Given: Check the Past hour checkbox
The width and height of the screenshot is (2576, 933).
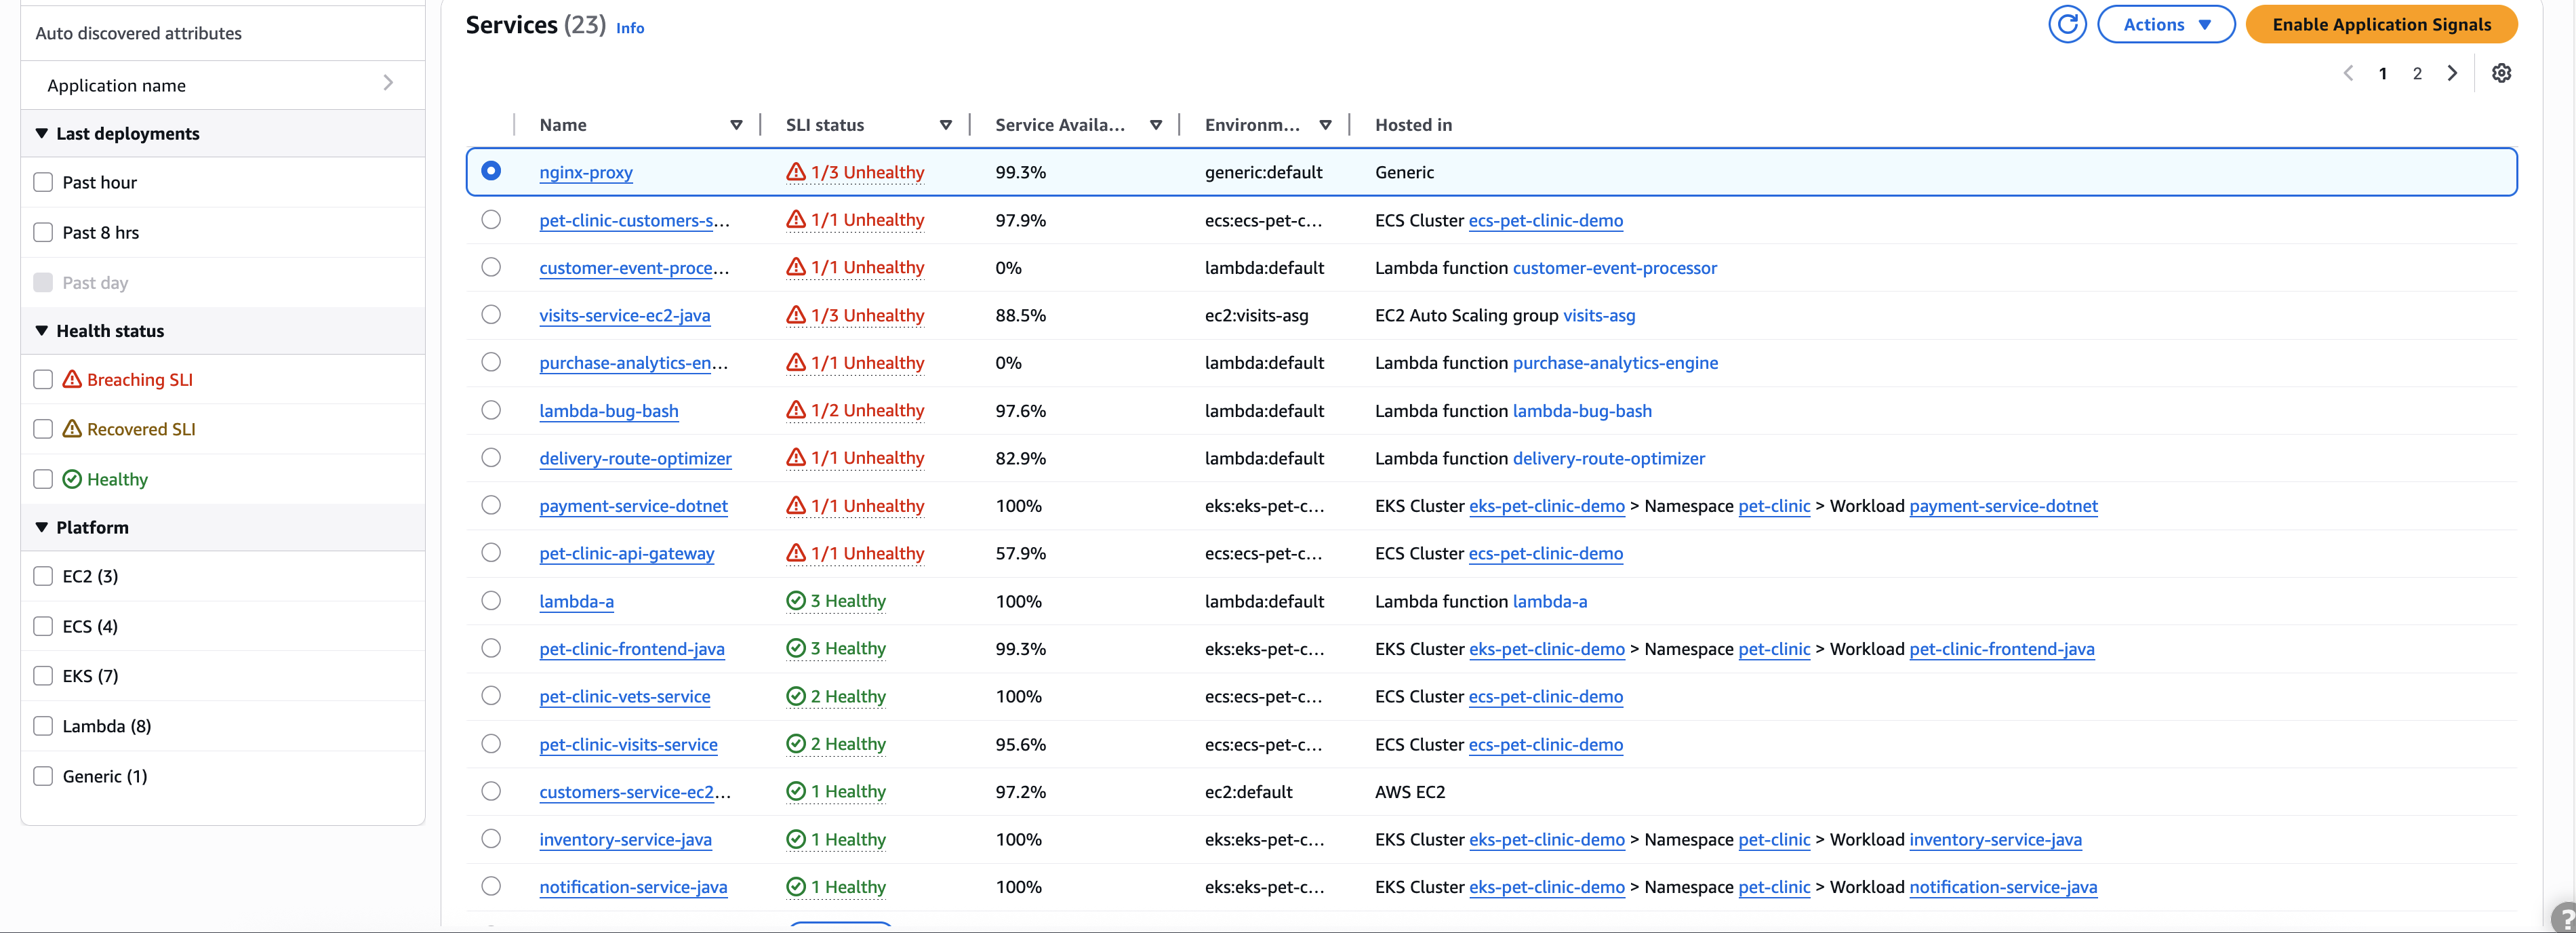Looking at the screenshot, I should [x=42, y=181].
